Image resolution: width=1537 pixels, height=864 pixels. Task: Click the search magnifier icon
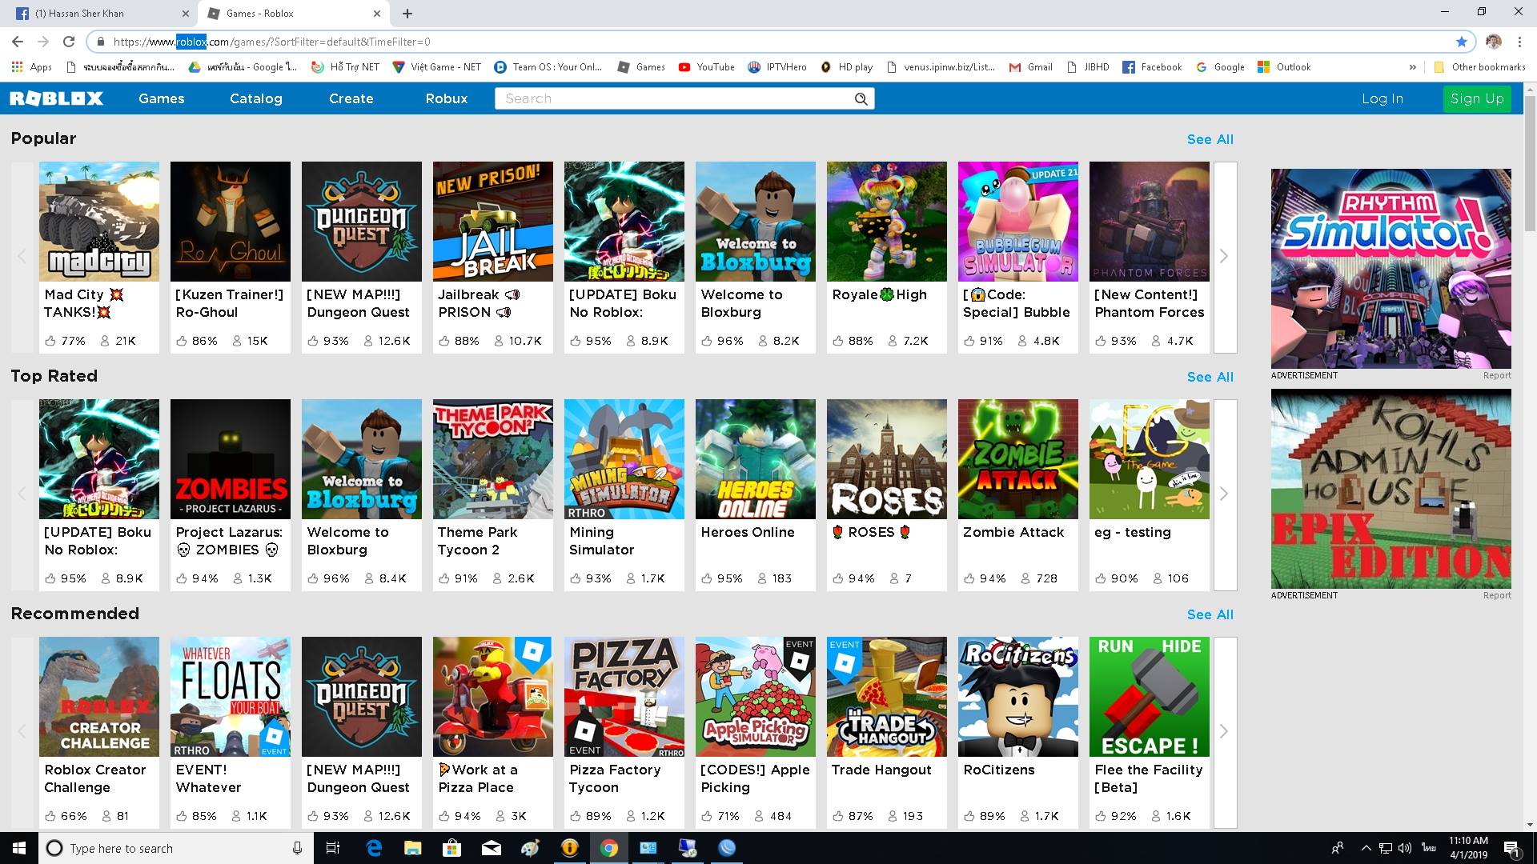coord(861,98)
